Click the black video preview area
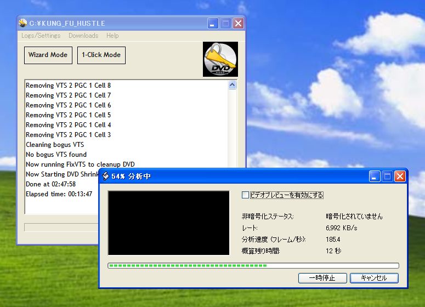The height and width of the screenshot is (307, 425). pyautogui.click(x=168, y=223)
